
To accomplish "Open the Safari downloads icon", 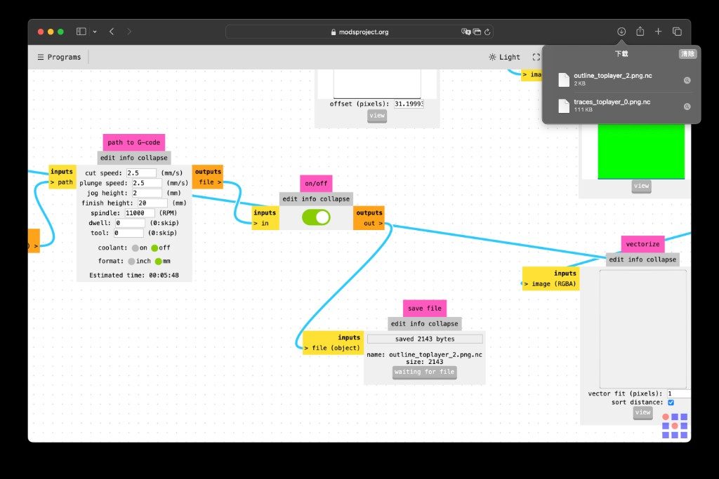I will pos(621,32).
